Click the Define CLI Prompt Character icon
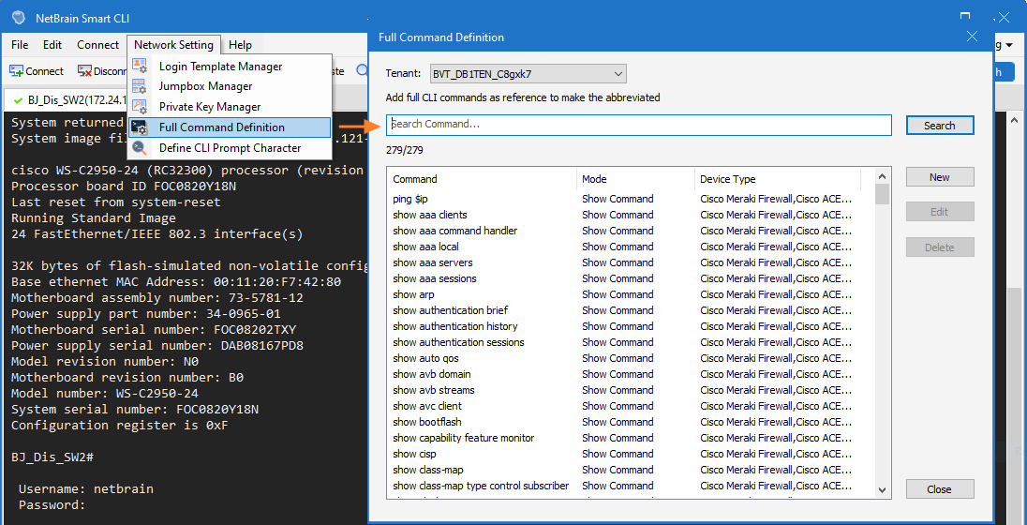1027x525 pixels. [x=140, y=148]
